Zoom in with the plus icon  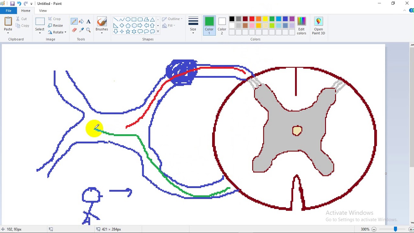(411, 229)
